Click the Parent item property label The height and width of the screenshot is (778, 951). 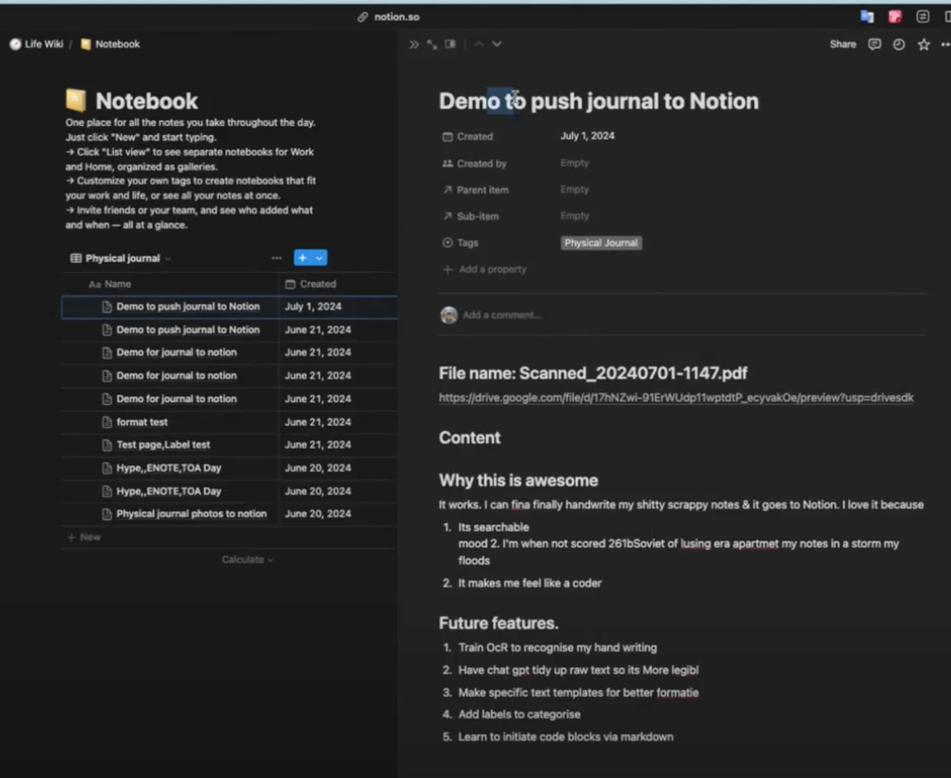(475, 189)
